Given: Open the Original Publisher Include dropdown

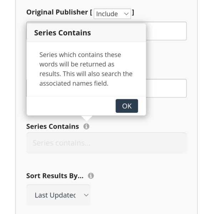Looking at the screenshot, I should point(112,14).
